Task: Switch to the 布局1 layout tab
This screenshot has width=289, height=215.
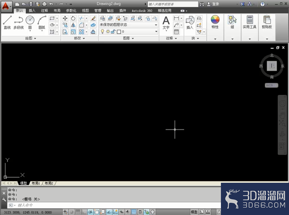Action: click(36, 183)
